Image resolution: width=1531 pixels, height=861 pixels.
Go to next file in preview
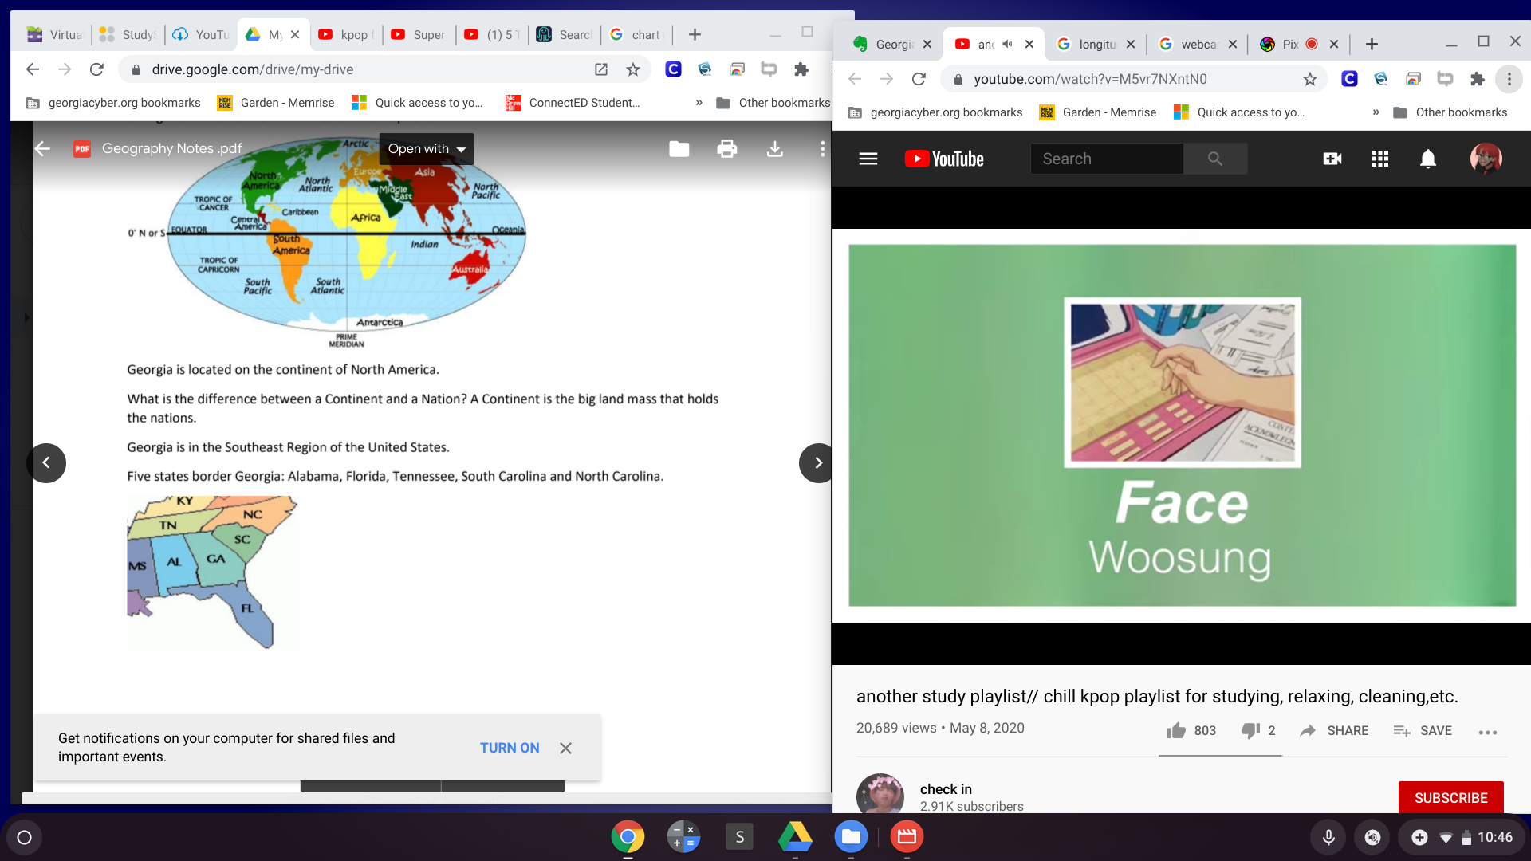[817, 462]
